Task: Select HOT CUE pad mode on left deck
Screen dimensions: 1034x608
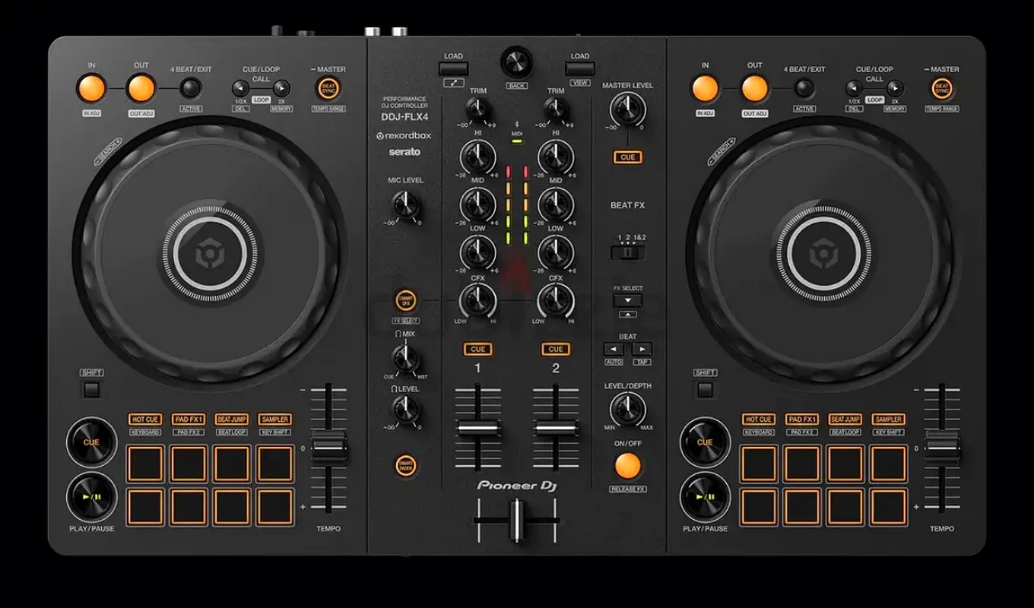Action: tap(145, 420)
